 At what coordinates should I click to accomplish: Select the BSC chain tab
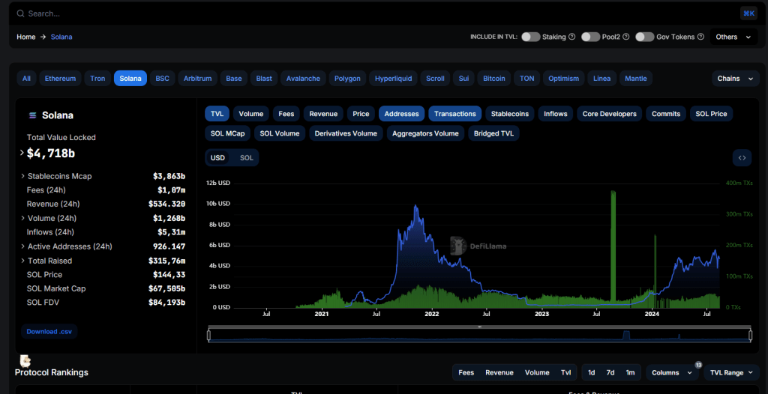tap(162, 79)
